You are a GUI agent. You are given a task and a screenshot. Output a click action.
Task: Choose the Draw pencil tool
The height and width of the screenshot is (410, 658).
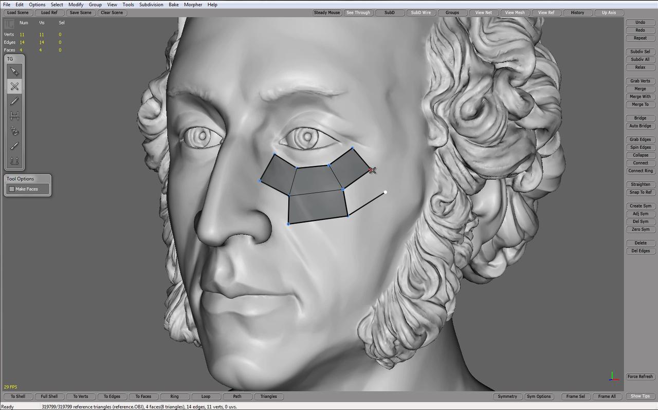pos(14,101)
